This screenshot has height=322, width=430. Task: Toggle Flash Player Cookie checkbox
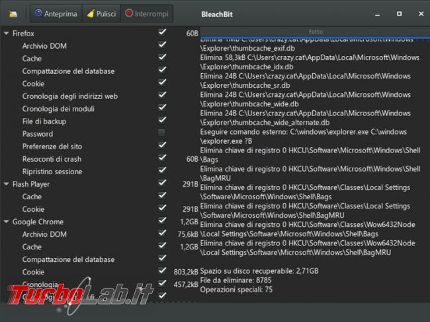[x=162, y=208]
